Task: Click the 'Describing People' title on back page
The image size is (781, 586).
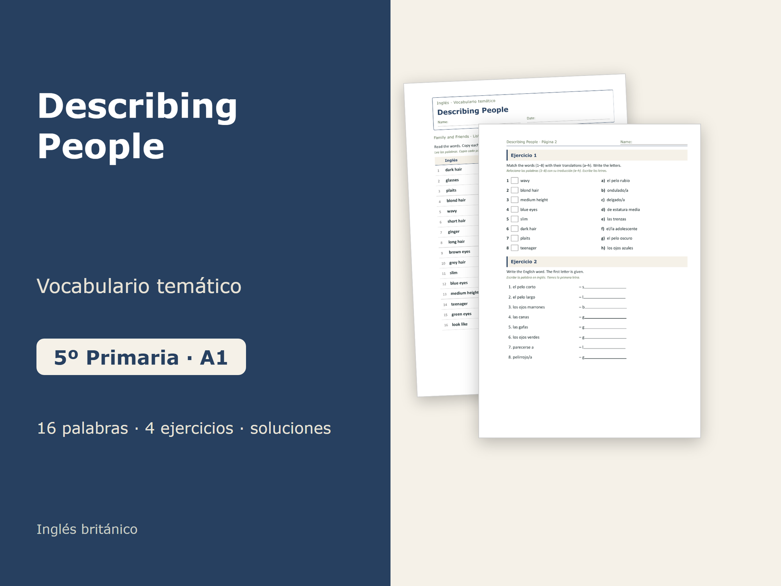Action: 473,111
